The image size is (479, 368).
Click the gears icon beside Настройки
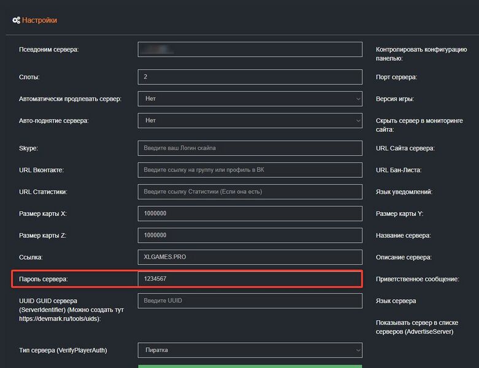16,20
